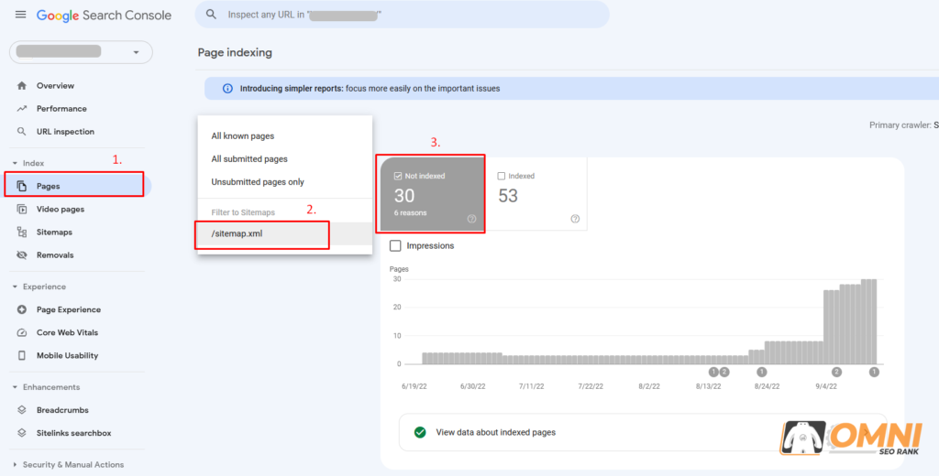Click the Pages icon in the sidebar
This screenshot has width=939, height=476.
coord(22,186)
